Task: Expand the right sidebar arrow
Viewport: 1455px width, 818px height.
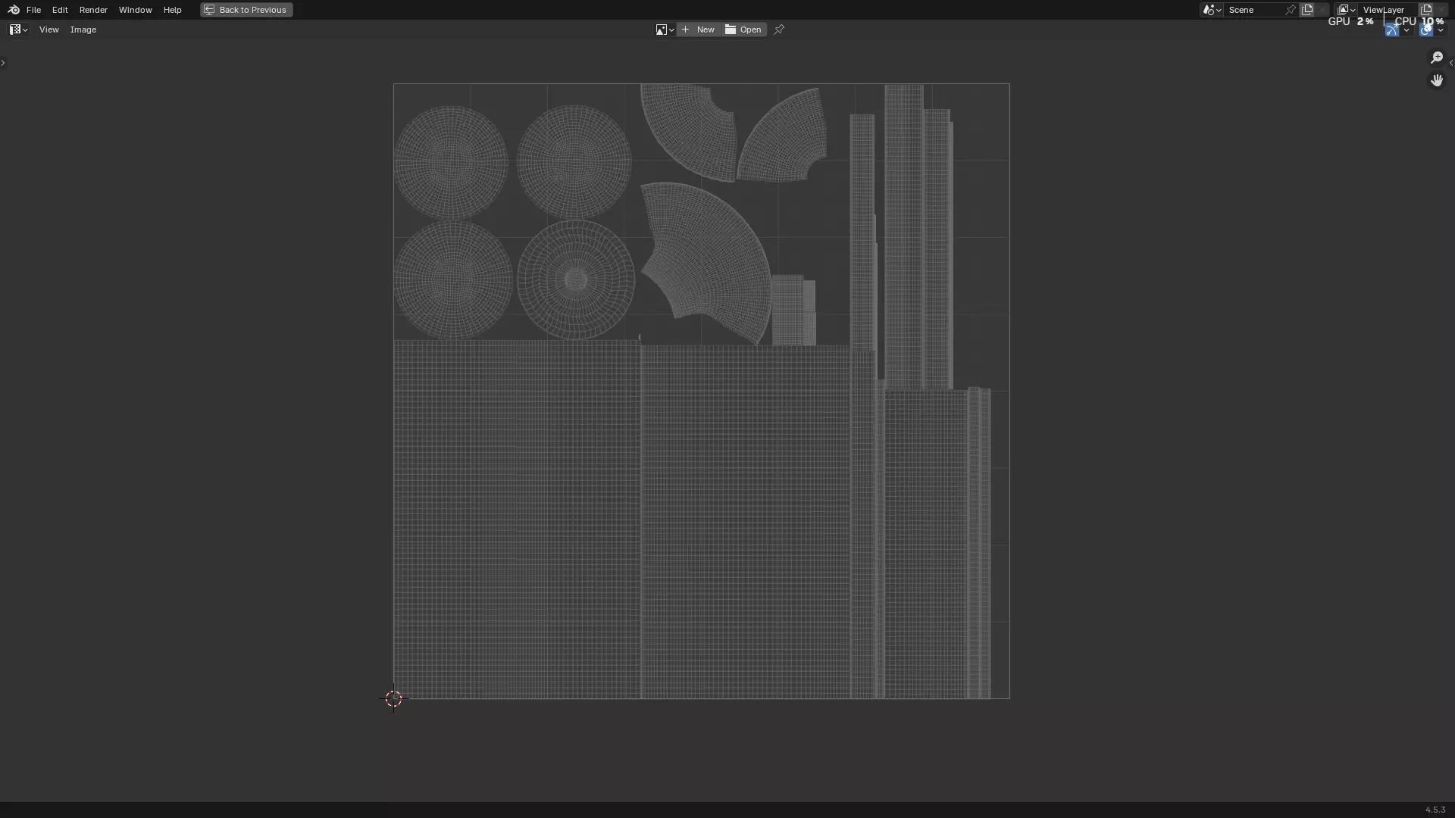Action: (1450, 63)
